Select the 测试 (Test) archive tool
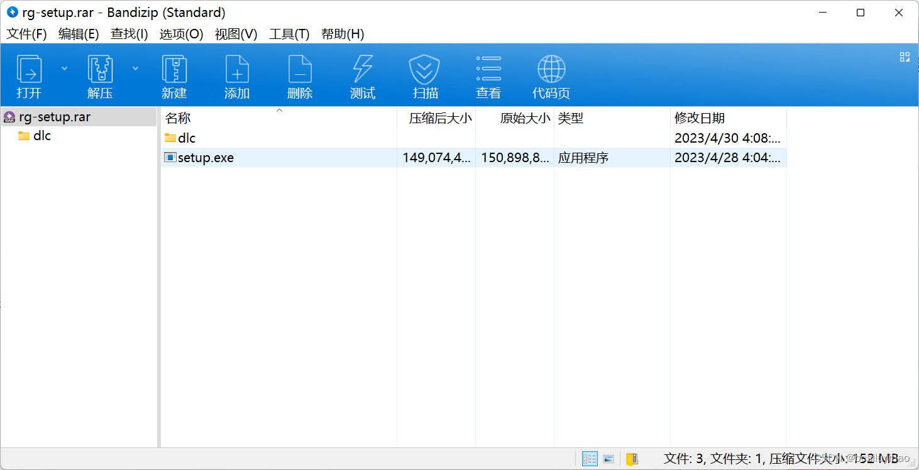Screen dimensions: 919x470 click(363, 75)
